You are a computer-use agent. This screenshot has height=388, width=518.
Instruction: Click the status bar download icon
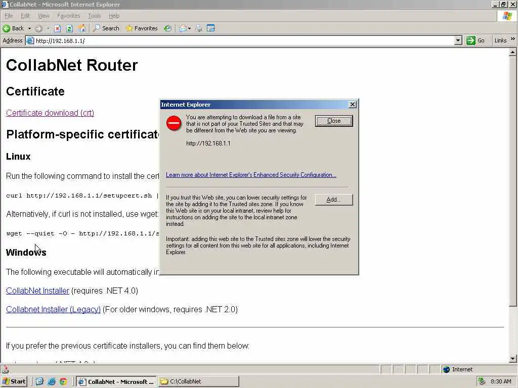[5, 369]
